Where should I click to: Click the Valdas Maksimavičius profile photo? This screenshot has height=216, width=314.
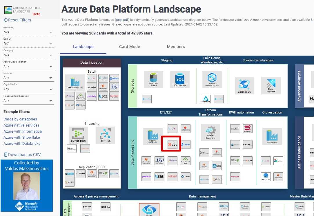click(27, 186)
